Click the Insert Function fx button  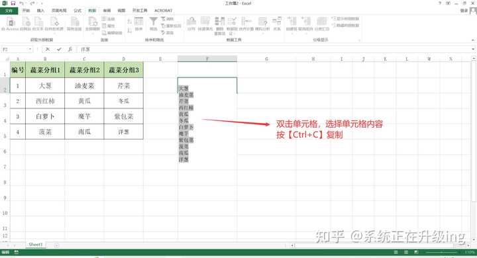point(70,49)
